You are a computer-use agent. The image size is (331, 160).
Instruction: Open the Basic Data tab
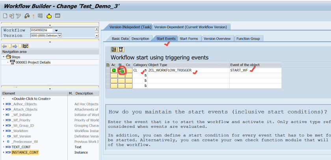tap(120, 39)
